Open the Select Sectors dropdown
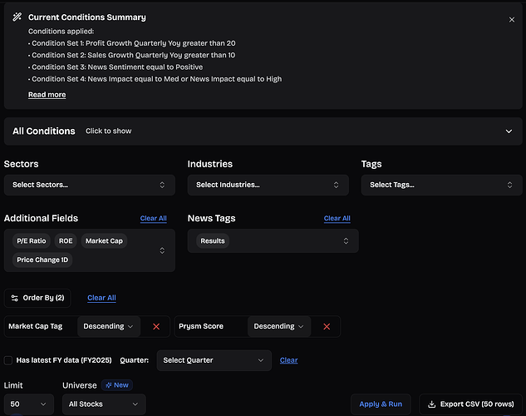 point(89,185)
